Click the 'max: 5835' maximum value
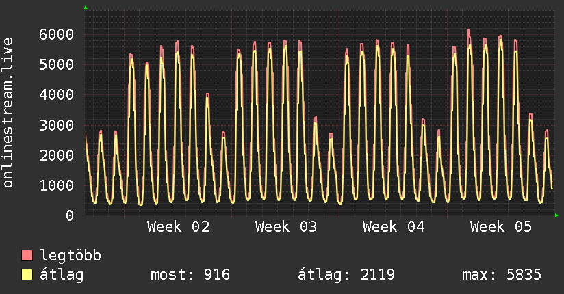 click(502, 275)
